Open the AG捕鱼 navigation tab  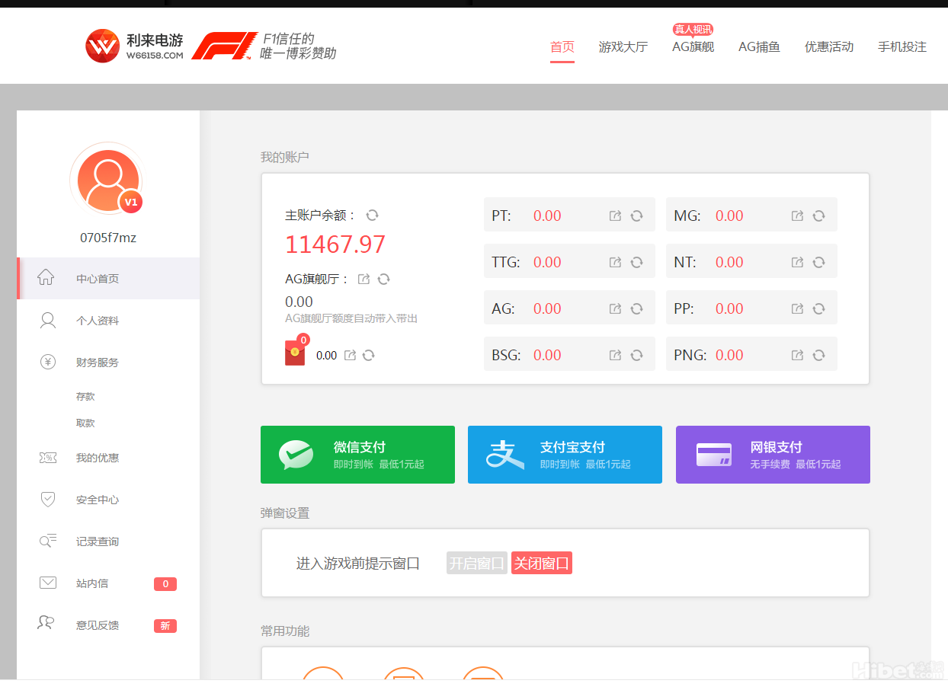click(x=759, y=47)
